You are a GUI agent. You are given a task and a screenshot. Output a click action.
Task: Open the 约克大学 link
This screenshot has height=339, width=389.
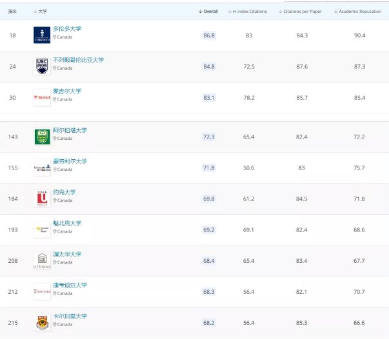click(x=65, y=192)
